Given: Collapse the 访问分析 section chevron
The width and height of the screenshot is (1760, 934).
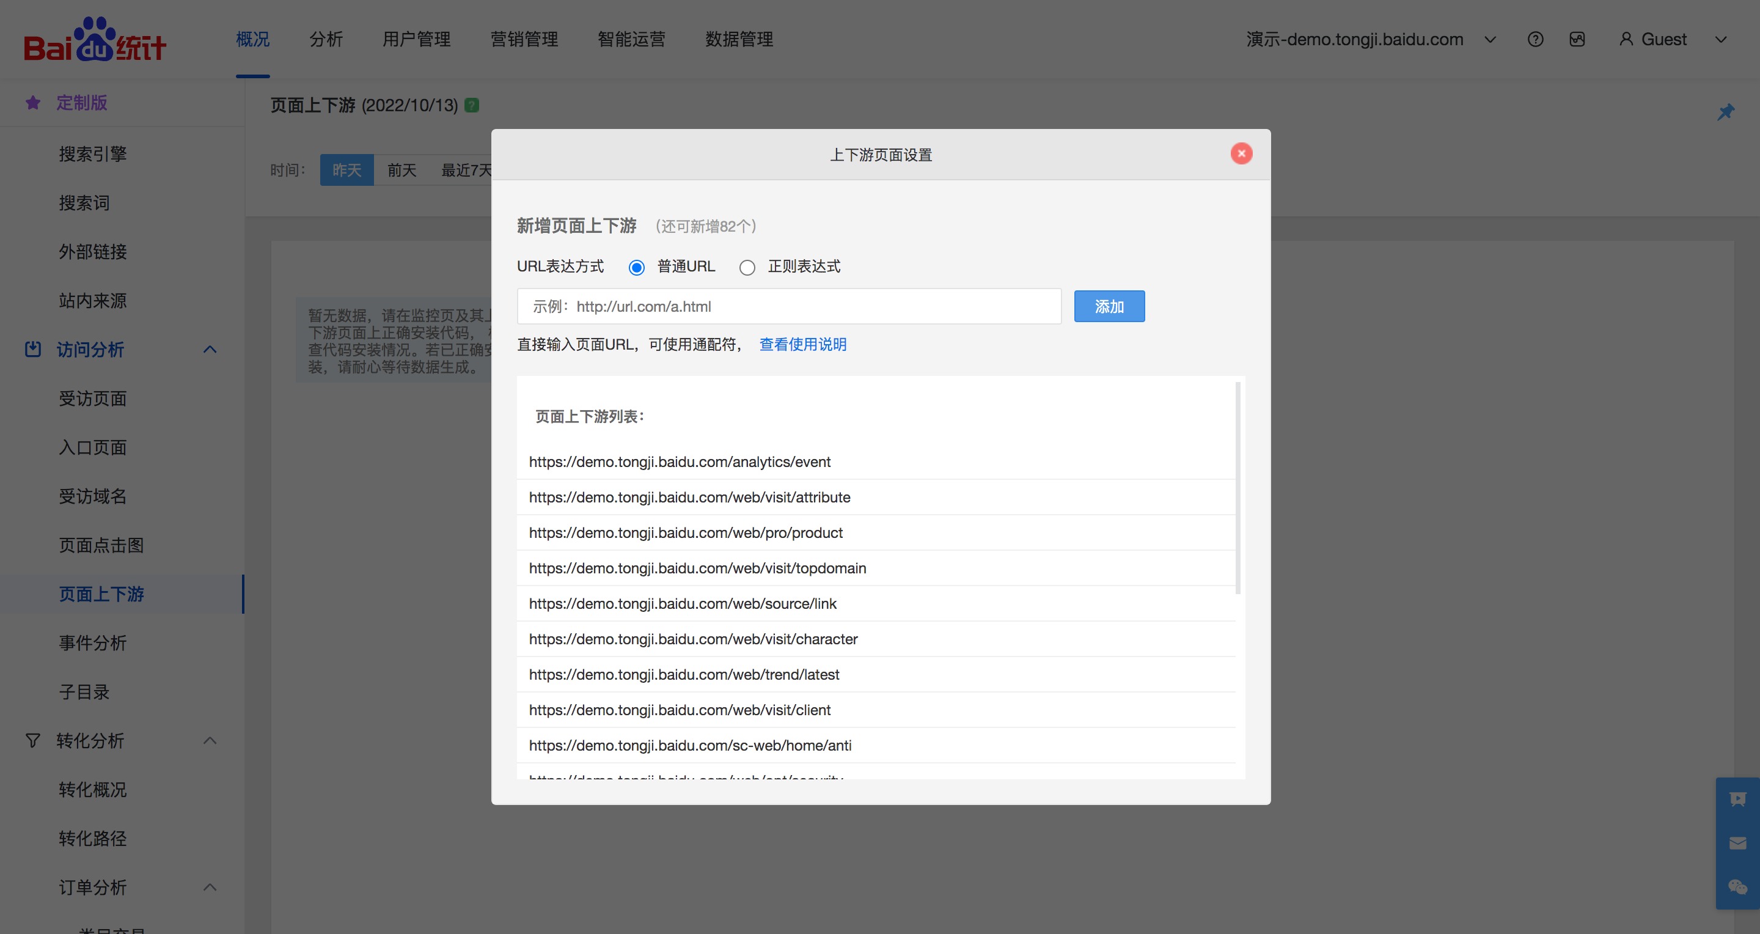Looking at the screenshot, I should pos(210,350).
